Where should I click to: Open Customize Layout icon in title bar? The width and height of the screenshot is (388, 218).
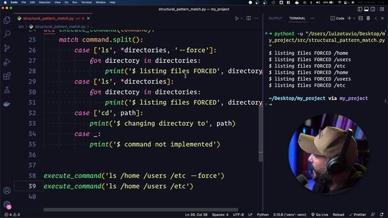pyautogui.click(x=382, y=9)
